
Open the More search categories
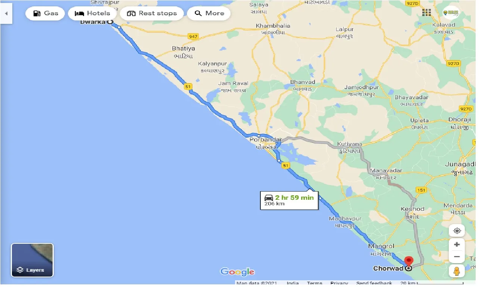click(x=209, y=13)
